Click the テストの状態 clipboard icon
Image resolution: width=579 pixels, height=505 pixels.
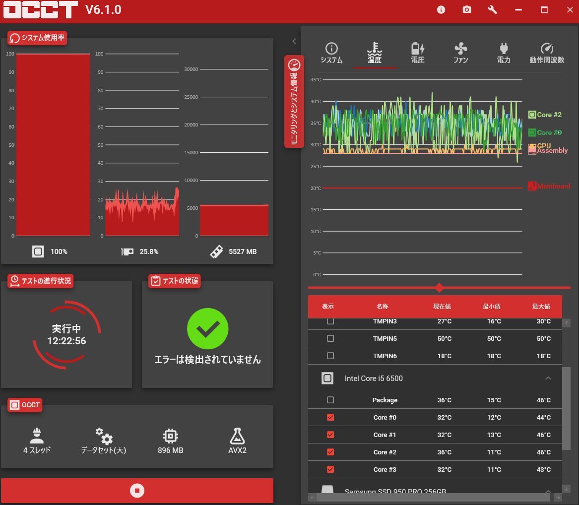point(155,281)
